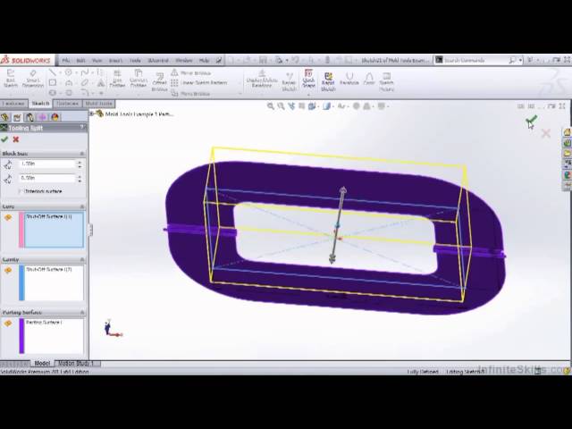Click Zoom to Fit in view toolbar
Viewport: 572px width, 429px height.
pos(270,106)
